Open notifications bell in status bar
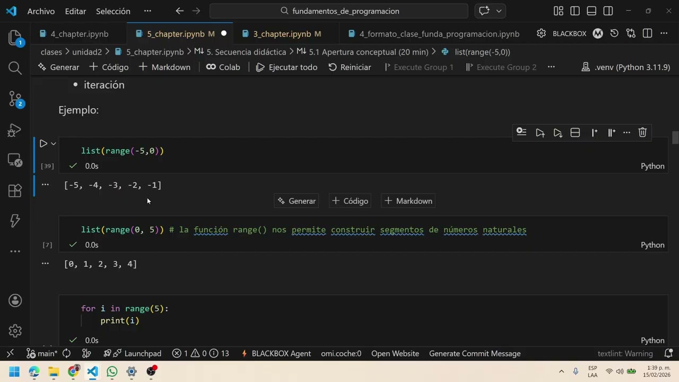The width and height of the screenshot is (679, 382). (x=668, y=353)
